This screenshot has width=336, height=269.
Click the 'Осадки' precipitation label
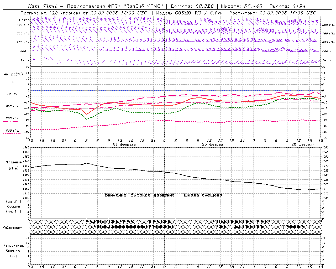point(14,206)
